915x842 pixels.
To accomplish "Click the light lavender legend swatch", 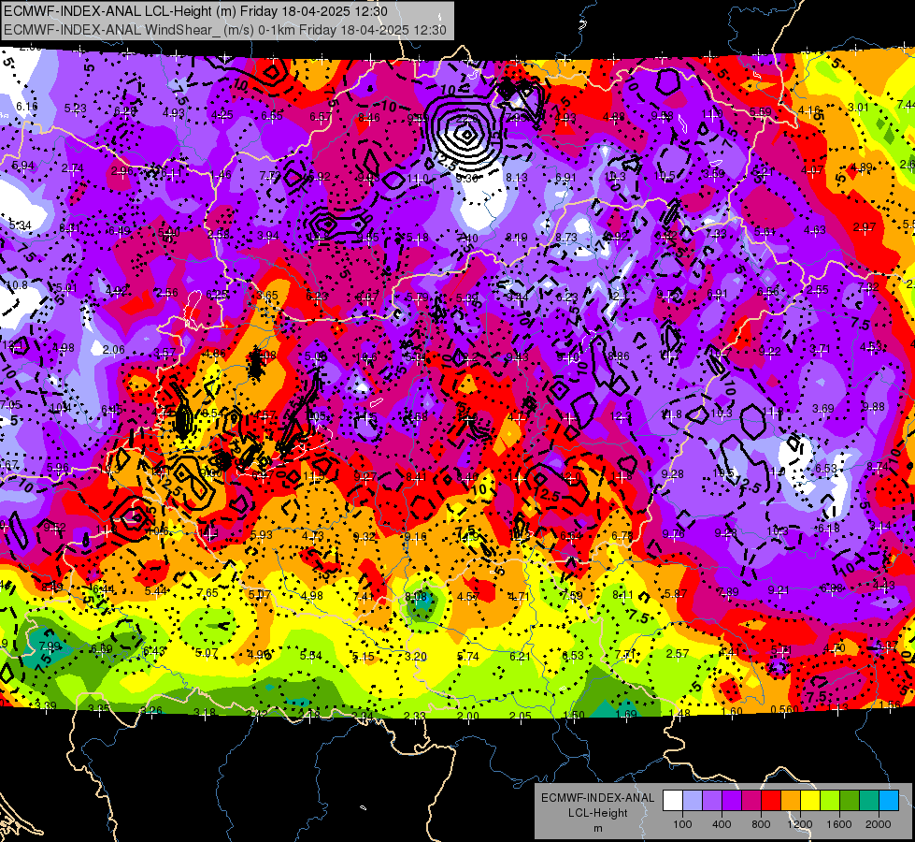I will 693,801.
